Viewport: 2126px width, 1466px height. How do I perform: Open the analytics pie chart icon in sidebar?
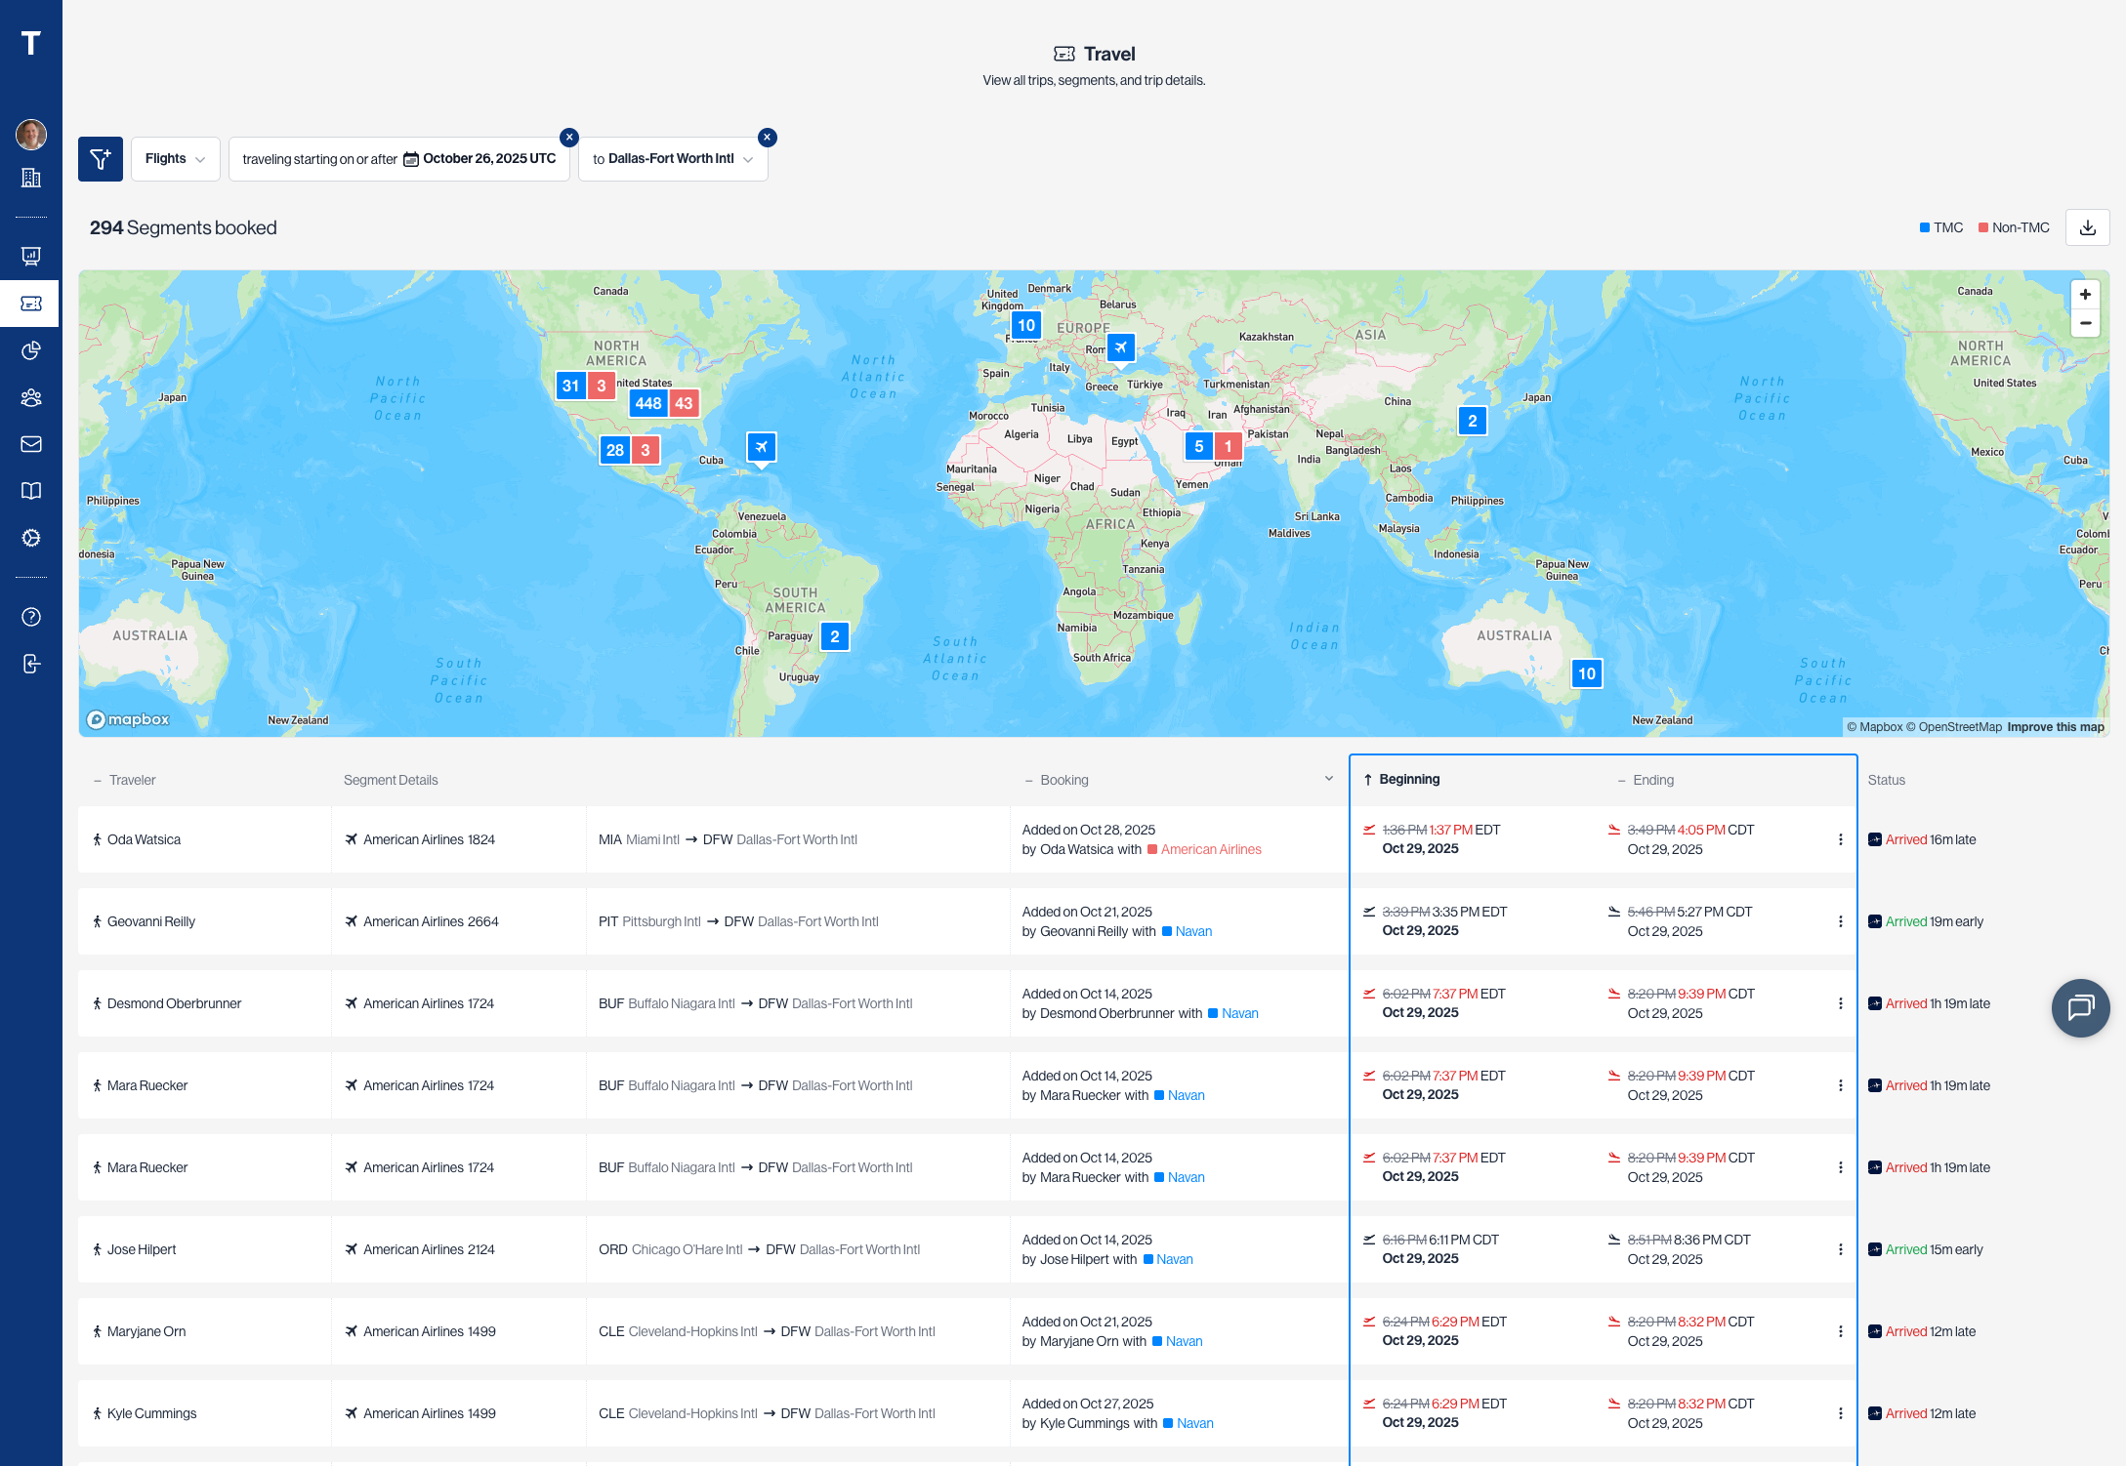(31, 350)
